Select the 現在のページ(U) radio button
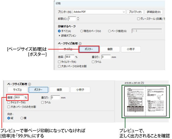Image resolution: width=172 pixels, height=139 pixels. coord(82,31)
